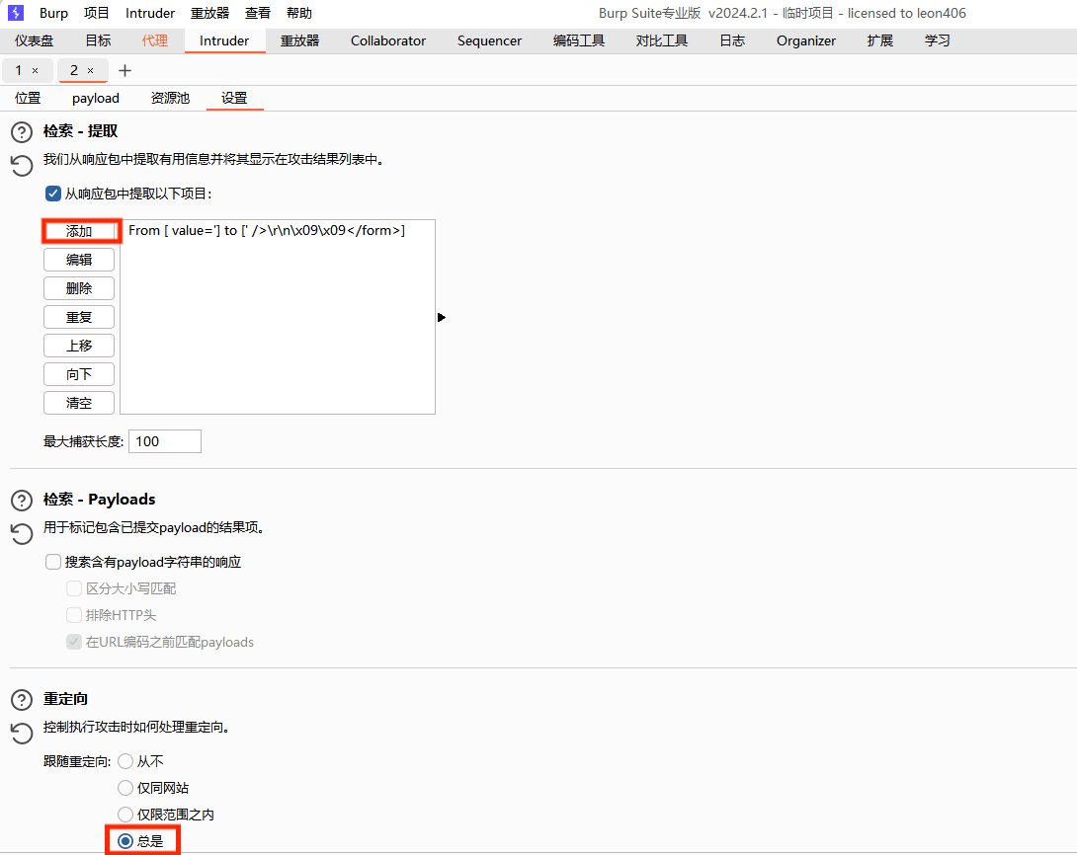Switch to 目标 tab
1077x855 pixels.
[98, 40]
